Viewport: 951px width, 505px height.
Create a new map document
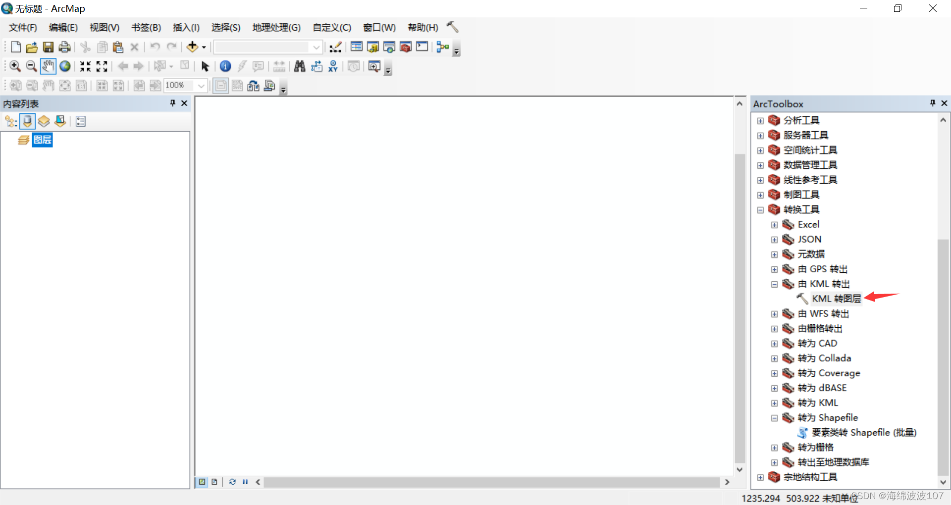[x=16, y=47]
